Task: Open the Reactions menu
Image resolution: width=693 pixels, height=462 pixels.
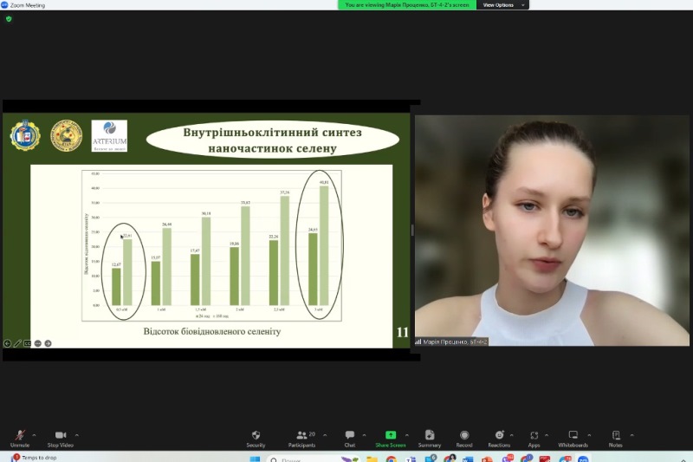Action: [499, 436]
